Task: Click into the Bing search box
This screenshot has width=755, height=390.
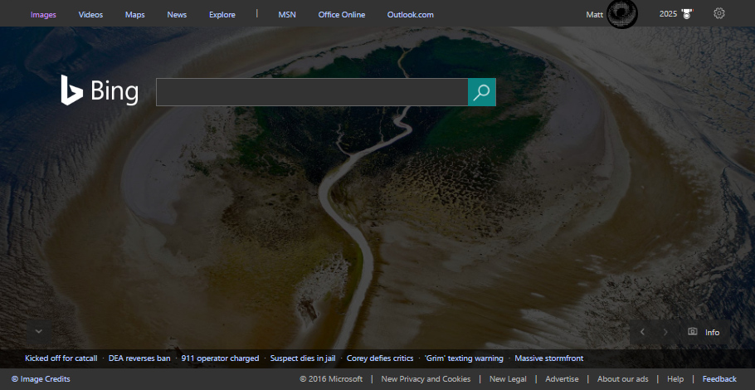Action: (312, 92)
